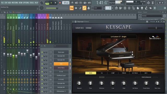Select the Chifferd Lead channel
The width and height of the screenshot is (167, 94).
pyautogui.click(x=61, y=75)
